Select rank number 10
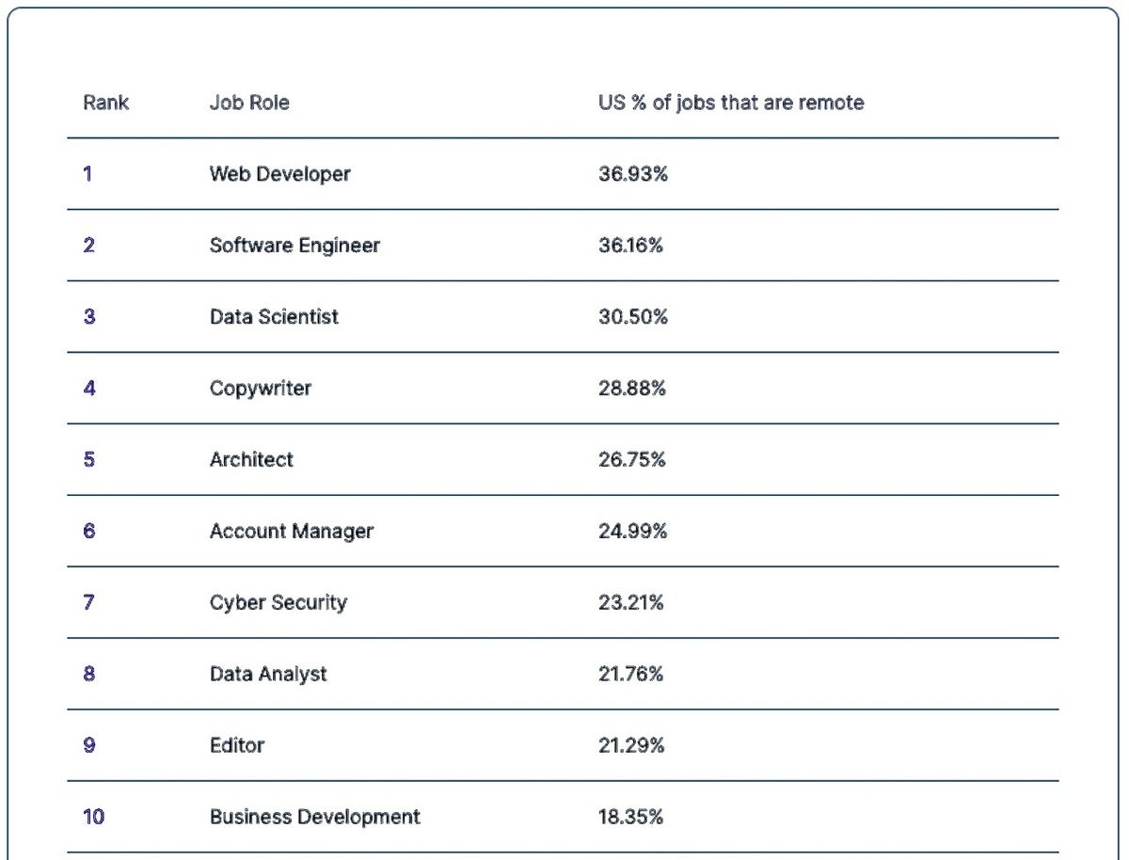 click(x=93, y=818)
